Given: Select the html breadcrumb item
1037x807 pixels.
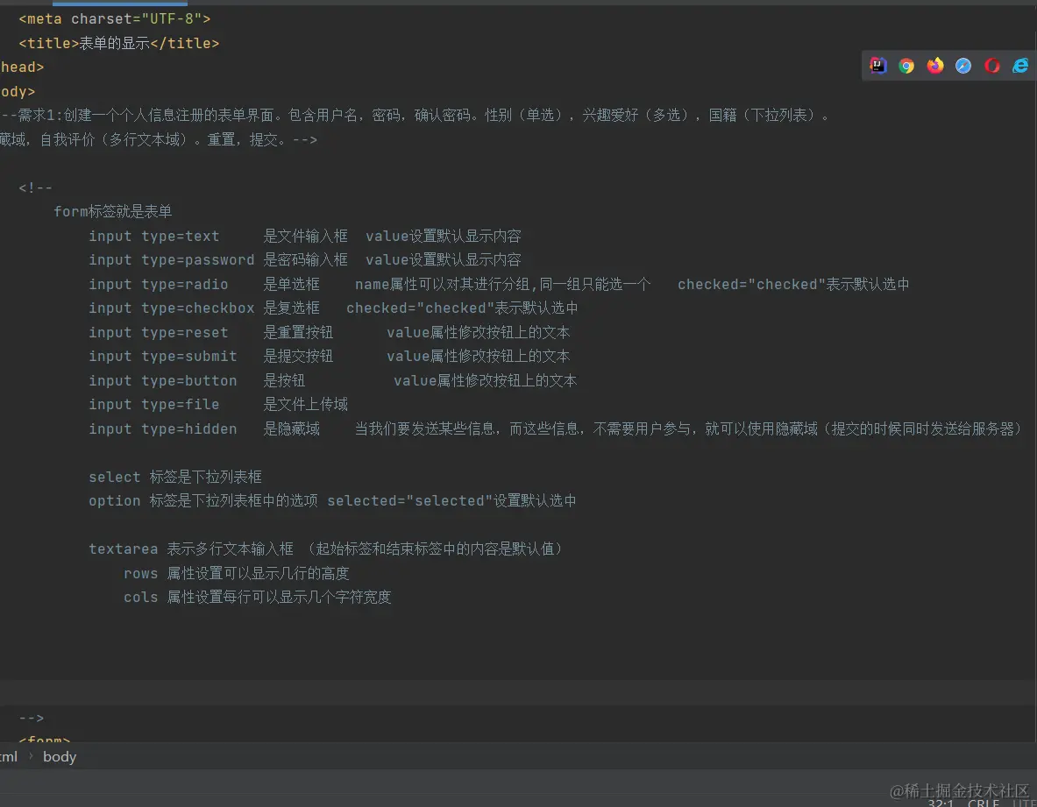Looking at the screenshot, I should pos(9,756).
